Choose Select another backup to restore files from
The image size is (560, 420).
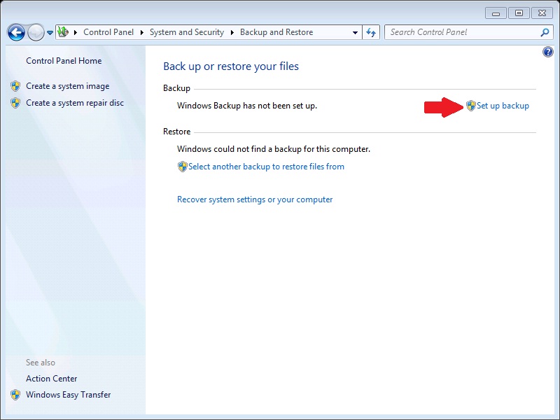coord(266,167)
